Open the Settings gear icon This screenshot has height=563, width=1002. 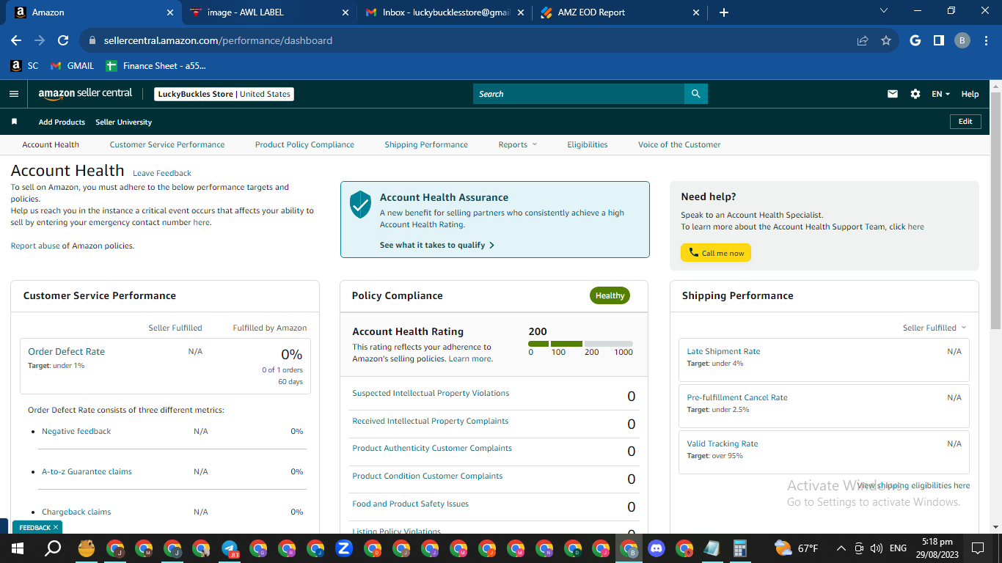(x=915, y=94)
